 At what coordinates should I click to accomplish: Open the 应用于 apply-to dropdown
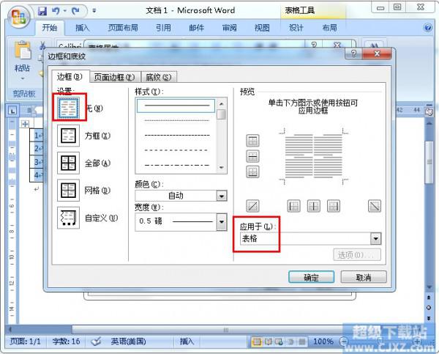click(375, 239)
